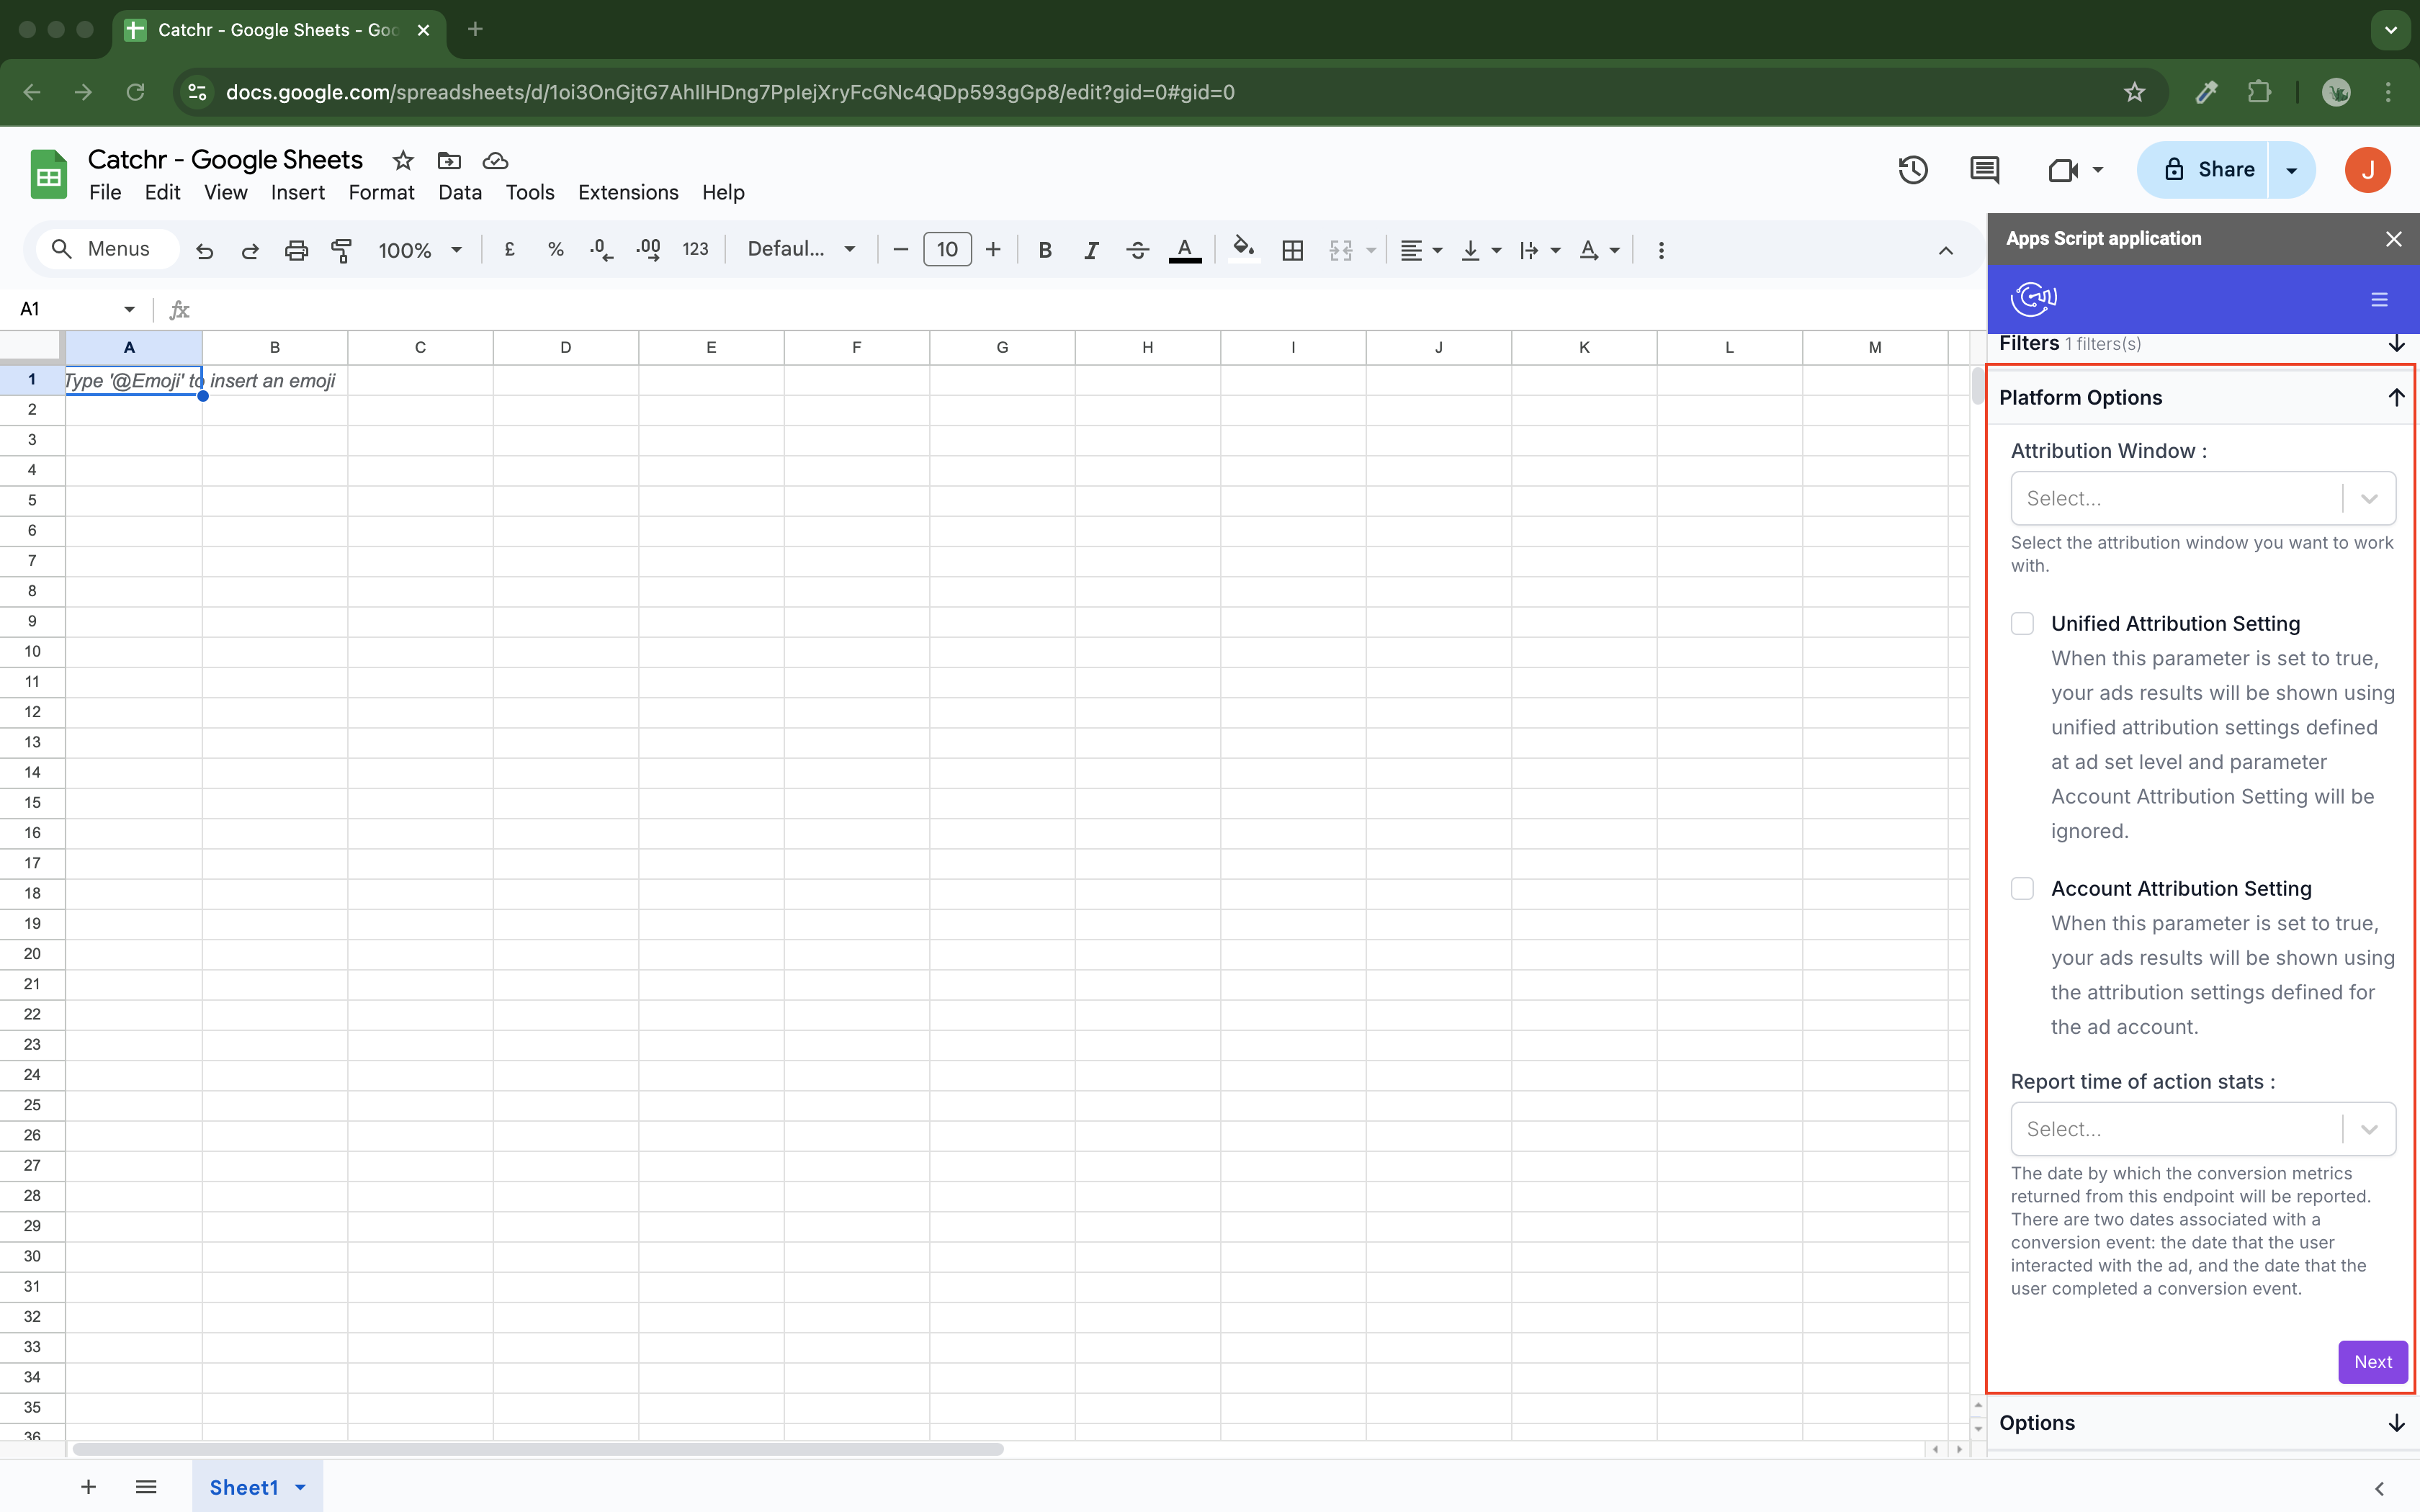
Task: Click the Catchr logo in sidebar
Action: point(2034,298)
